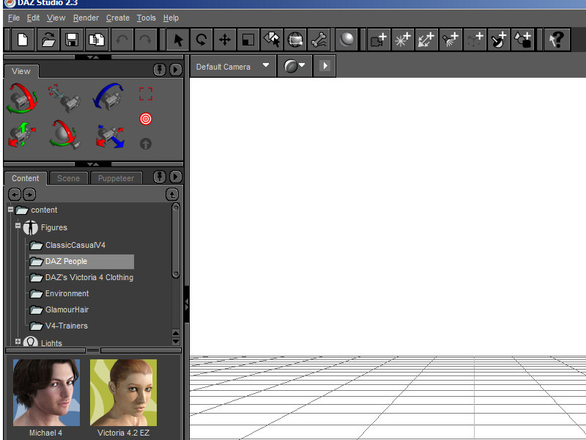
Task: Open the Default Camera dropdown
Action: click(232, 67)
